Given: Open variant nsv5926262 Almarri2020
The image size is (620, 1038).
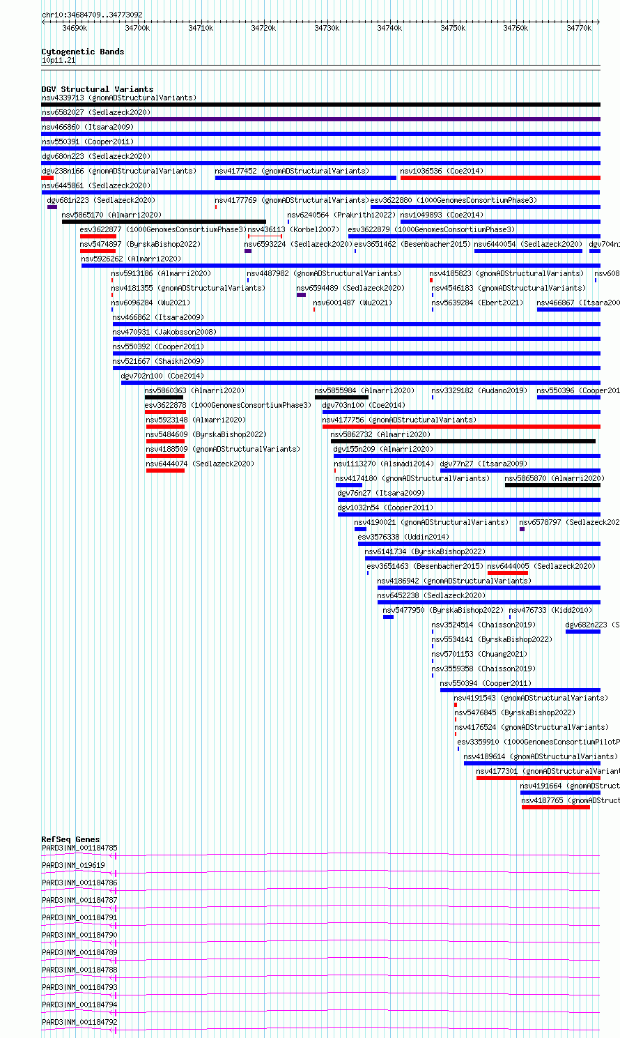Looking at the screenshot, I should click(x=131, y=259).
